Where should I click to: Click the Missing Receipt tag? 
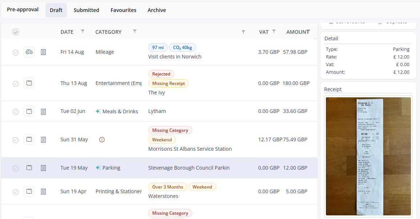tap(169, 83)
